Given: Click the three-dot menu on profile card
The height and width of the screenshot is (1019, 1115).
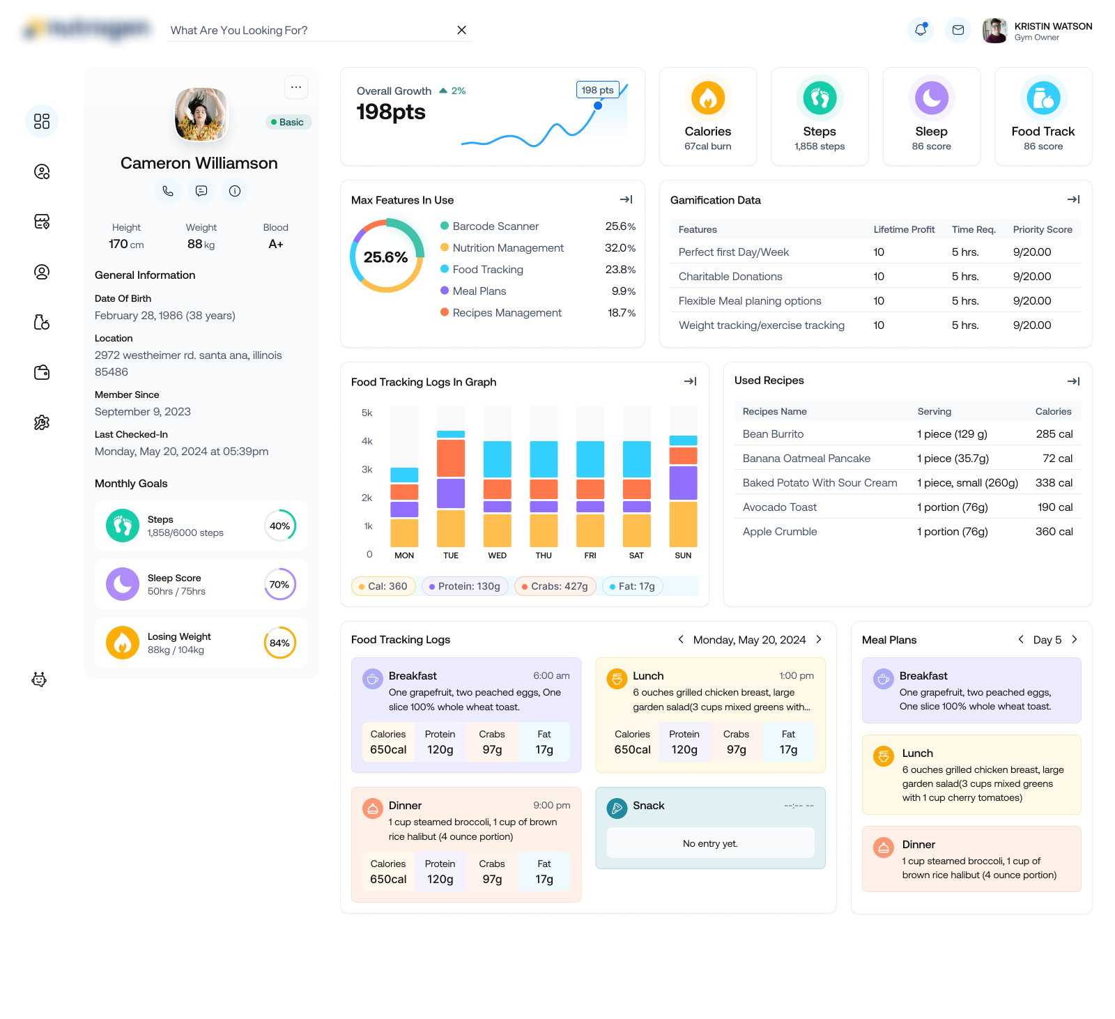Looking at the screenshot, I should pos(296,87).
